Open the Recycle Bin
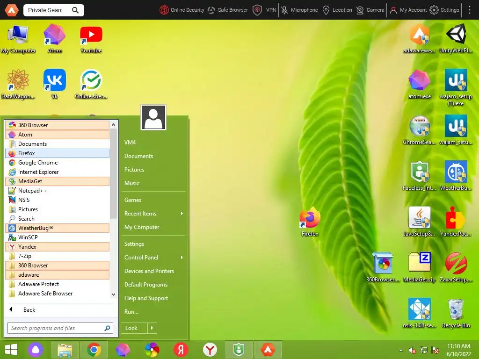479x359 pixels. pos(456,314)
